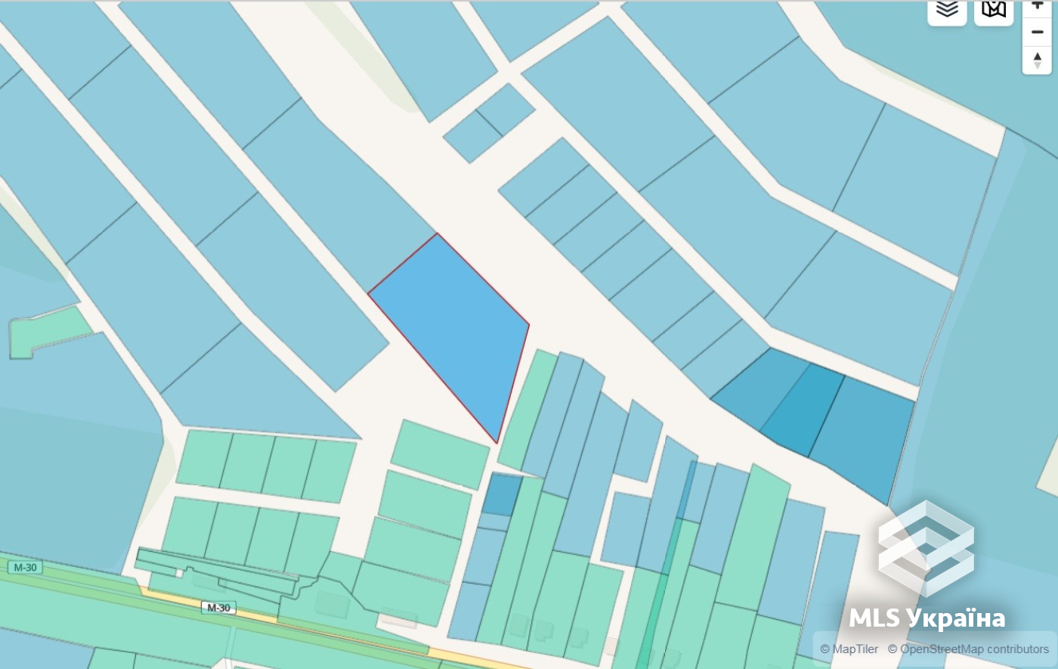Click the lower M-30 road label
Viewport: 1058px width, 669px height.
click(218, 608)
